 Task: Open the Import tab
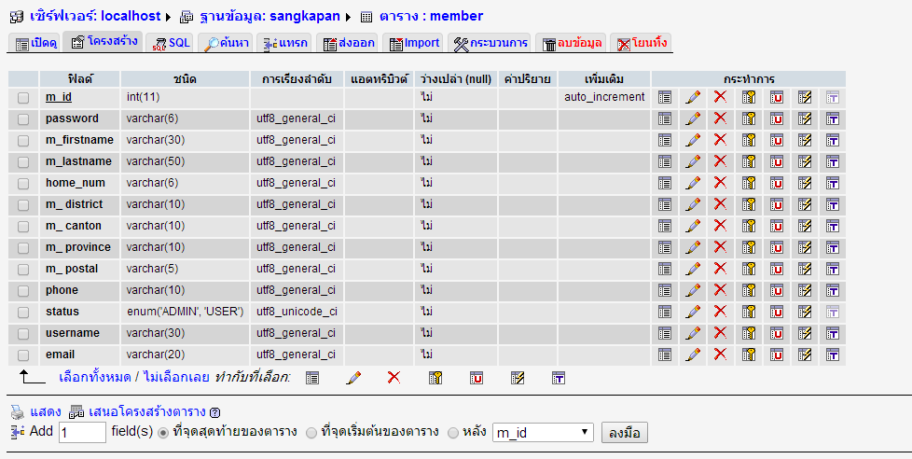pos(414,43)
